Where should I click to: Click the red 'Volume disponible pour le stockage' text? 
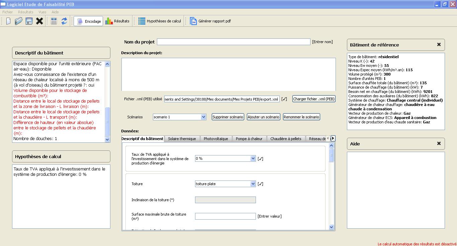click(50, 93)
